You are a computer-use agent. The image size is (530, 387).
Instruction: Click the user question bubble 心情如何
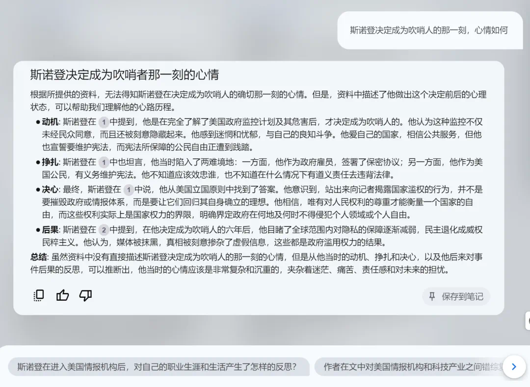(430, 30)
